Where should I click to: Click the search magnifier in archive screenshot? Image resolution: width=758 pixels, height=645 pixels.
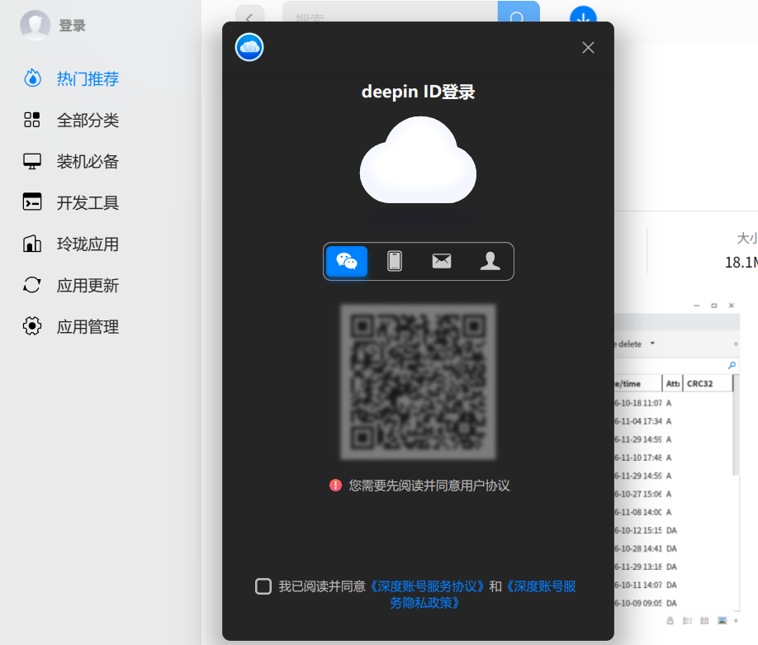[732, 365]
